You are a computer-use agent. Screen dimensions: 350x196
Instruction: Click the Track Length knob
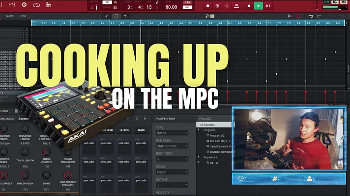pyautogui.click(x=25, y=152)
